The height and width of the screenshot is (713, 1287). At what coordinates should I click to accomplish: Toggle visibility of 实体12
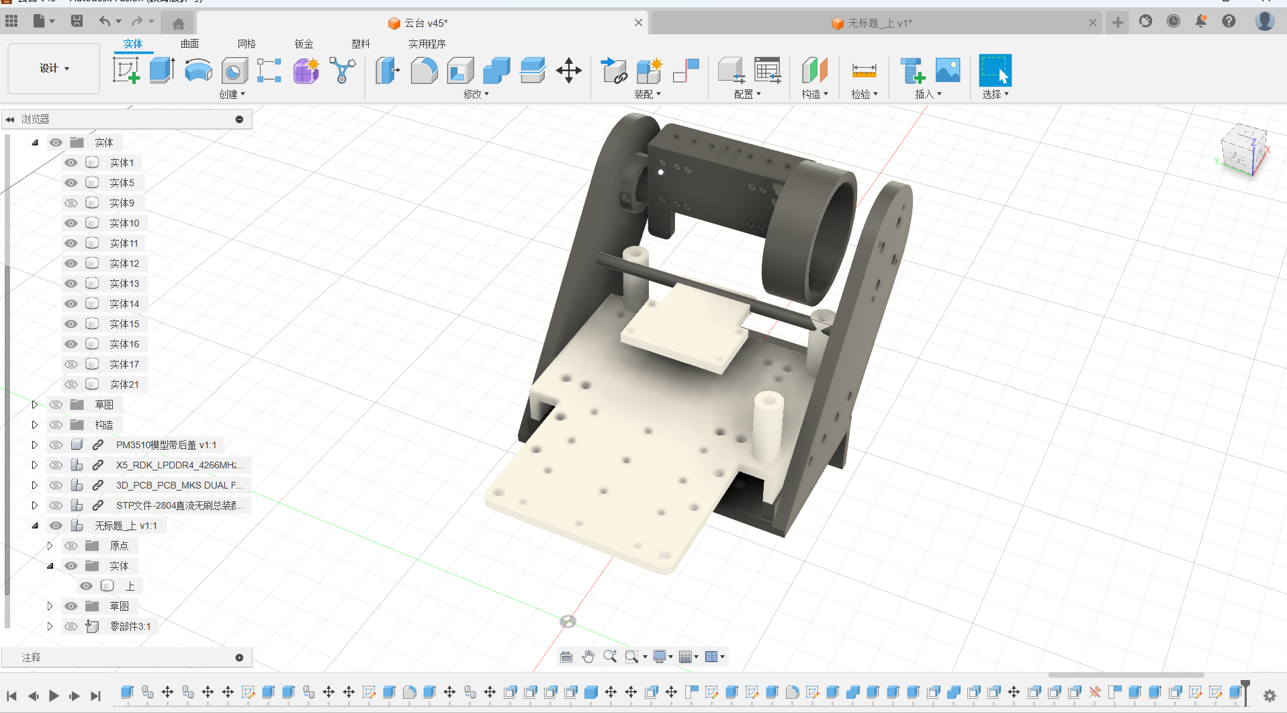71,263
